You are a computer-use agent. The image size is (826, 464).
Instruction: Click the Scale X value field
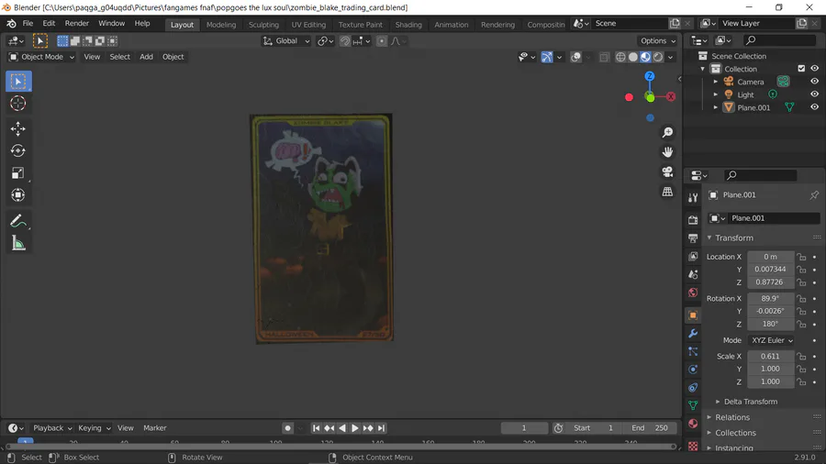770,356
